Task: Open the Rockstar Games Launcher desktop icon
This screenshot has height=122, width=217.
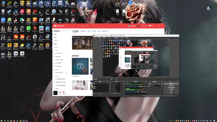Action: coord(9,46)
